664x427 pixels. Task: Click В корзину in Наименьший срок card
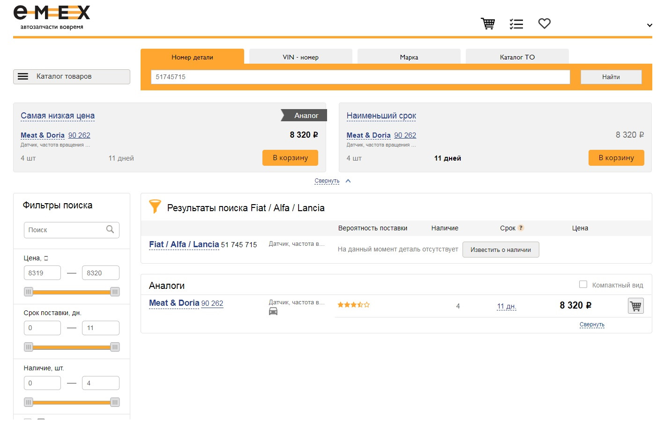tap(616, 158)
